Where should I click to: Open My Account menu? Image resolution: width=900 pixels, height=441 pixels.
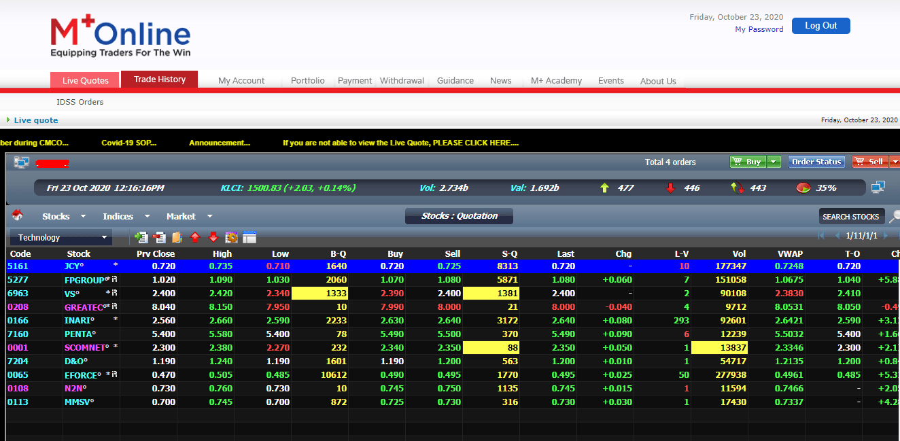241,81
